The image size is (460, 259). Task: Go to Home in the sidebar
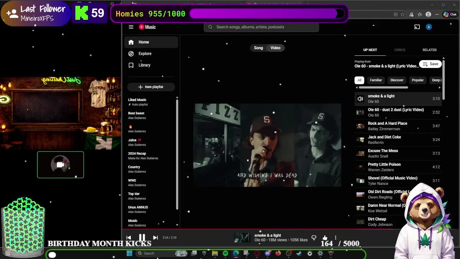tap(151, 42)
